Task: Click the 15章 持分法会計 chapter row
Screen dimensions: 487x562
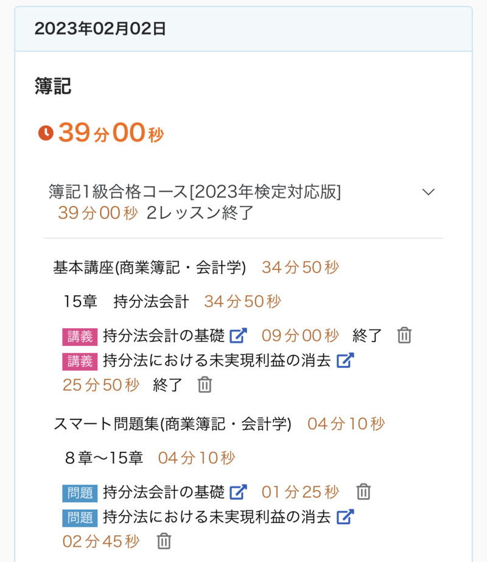Action: click(126, 301)
